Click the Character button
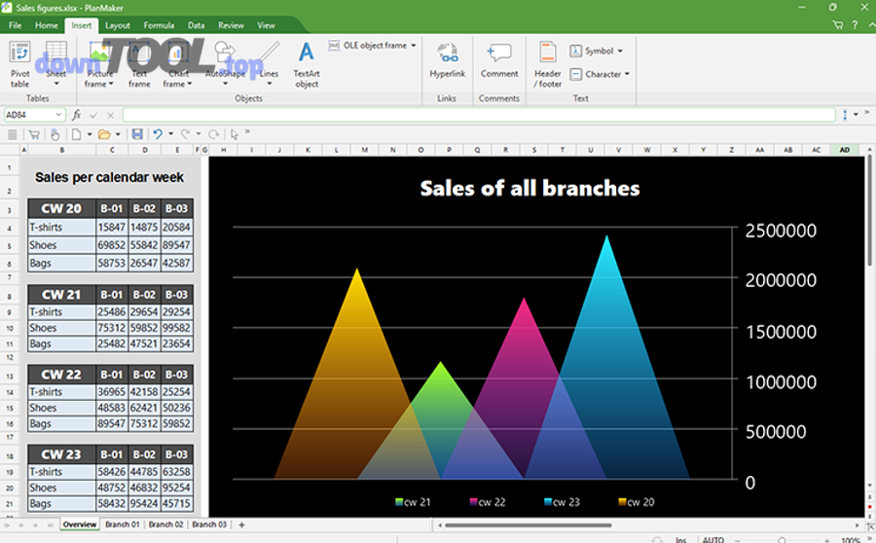This screenshot has height=543, width=876. coord(599,74)
